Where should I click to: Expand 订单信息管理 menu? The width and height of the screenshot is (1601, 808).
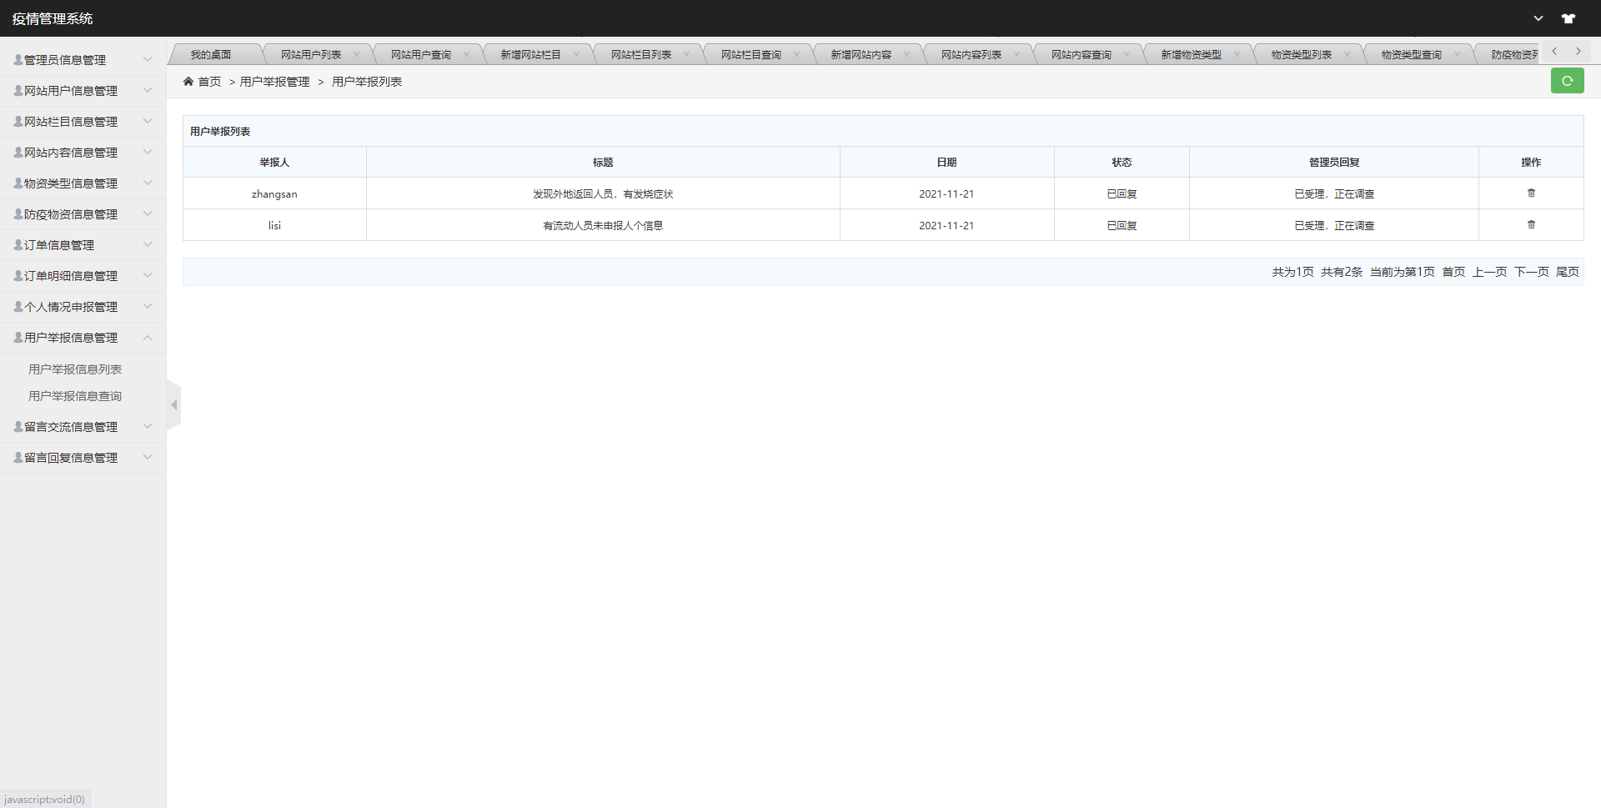coord(83,245)
